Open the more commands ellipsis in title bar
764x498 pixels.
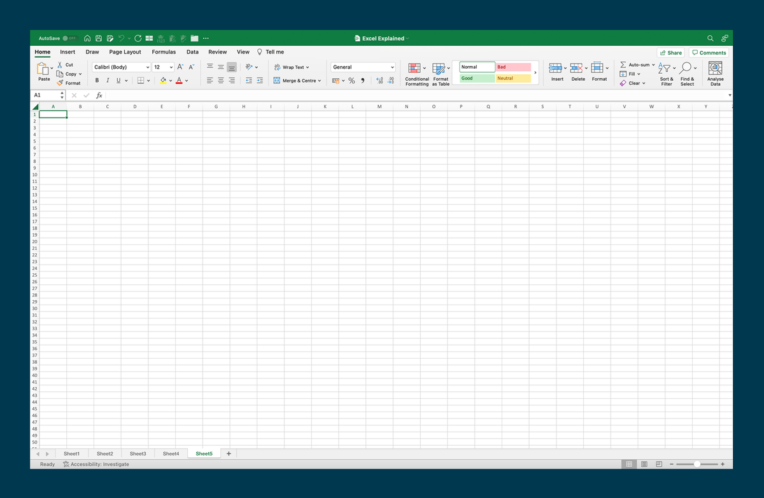point(206,38)
